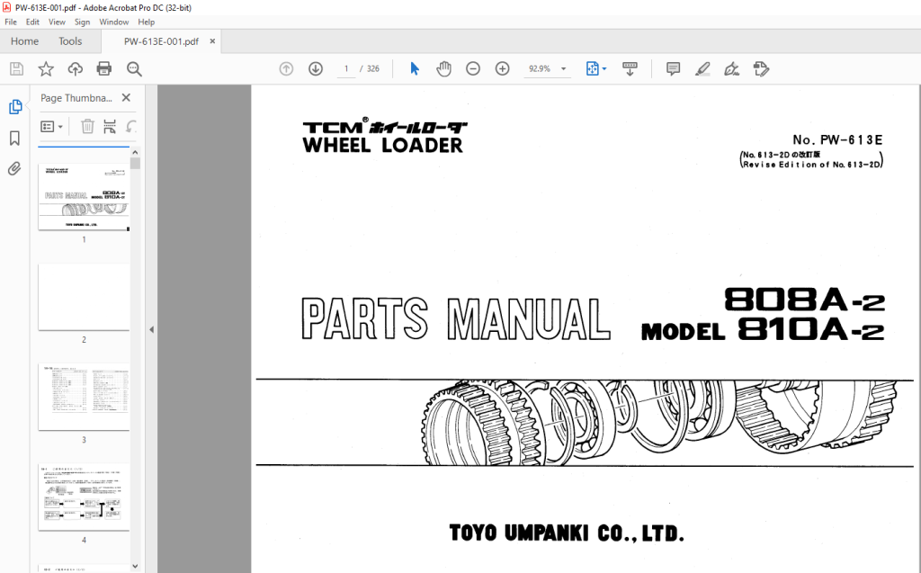This screenshot has height=573, width=921.
Task: Zoom out with the minus button
Action: click(x=473, y=68)
